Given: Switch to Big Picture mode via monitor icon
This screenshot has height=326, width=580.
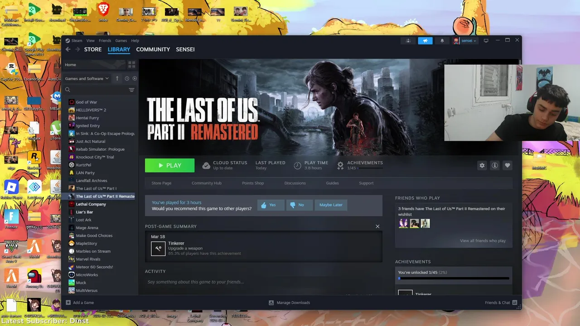Looking at the screenshot, I should point(486,41).
